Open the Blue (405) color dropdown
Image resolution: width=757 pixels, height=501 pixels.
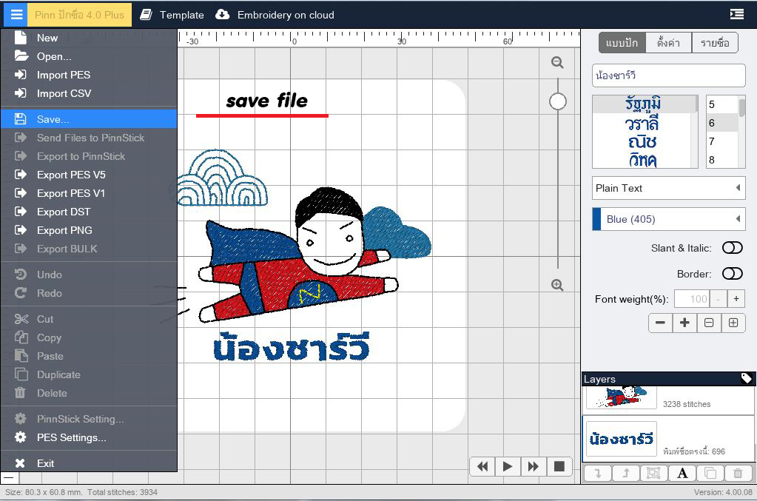tap(669, 219)
